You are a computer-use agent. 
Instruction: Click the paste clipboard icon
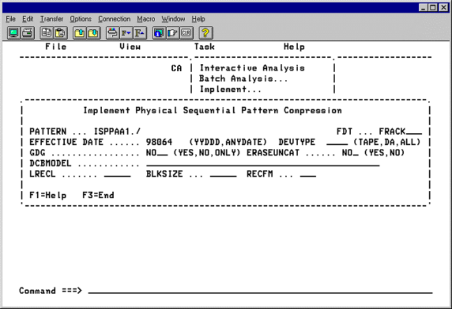[60, 33]
